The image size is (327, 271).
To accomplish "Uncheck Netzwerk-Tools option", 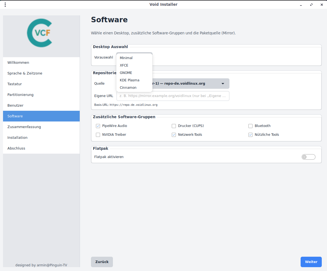I will point(174,135).
